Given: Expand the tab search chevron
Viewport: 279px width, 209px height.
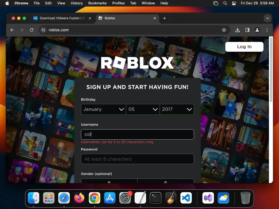Looking at the screenshot, I should point(268,18).
